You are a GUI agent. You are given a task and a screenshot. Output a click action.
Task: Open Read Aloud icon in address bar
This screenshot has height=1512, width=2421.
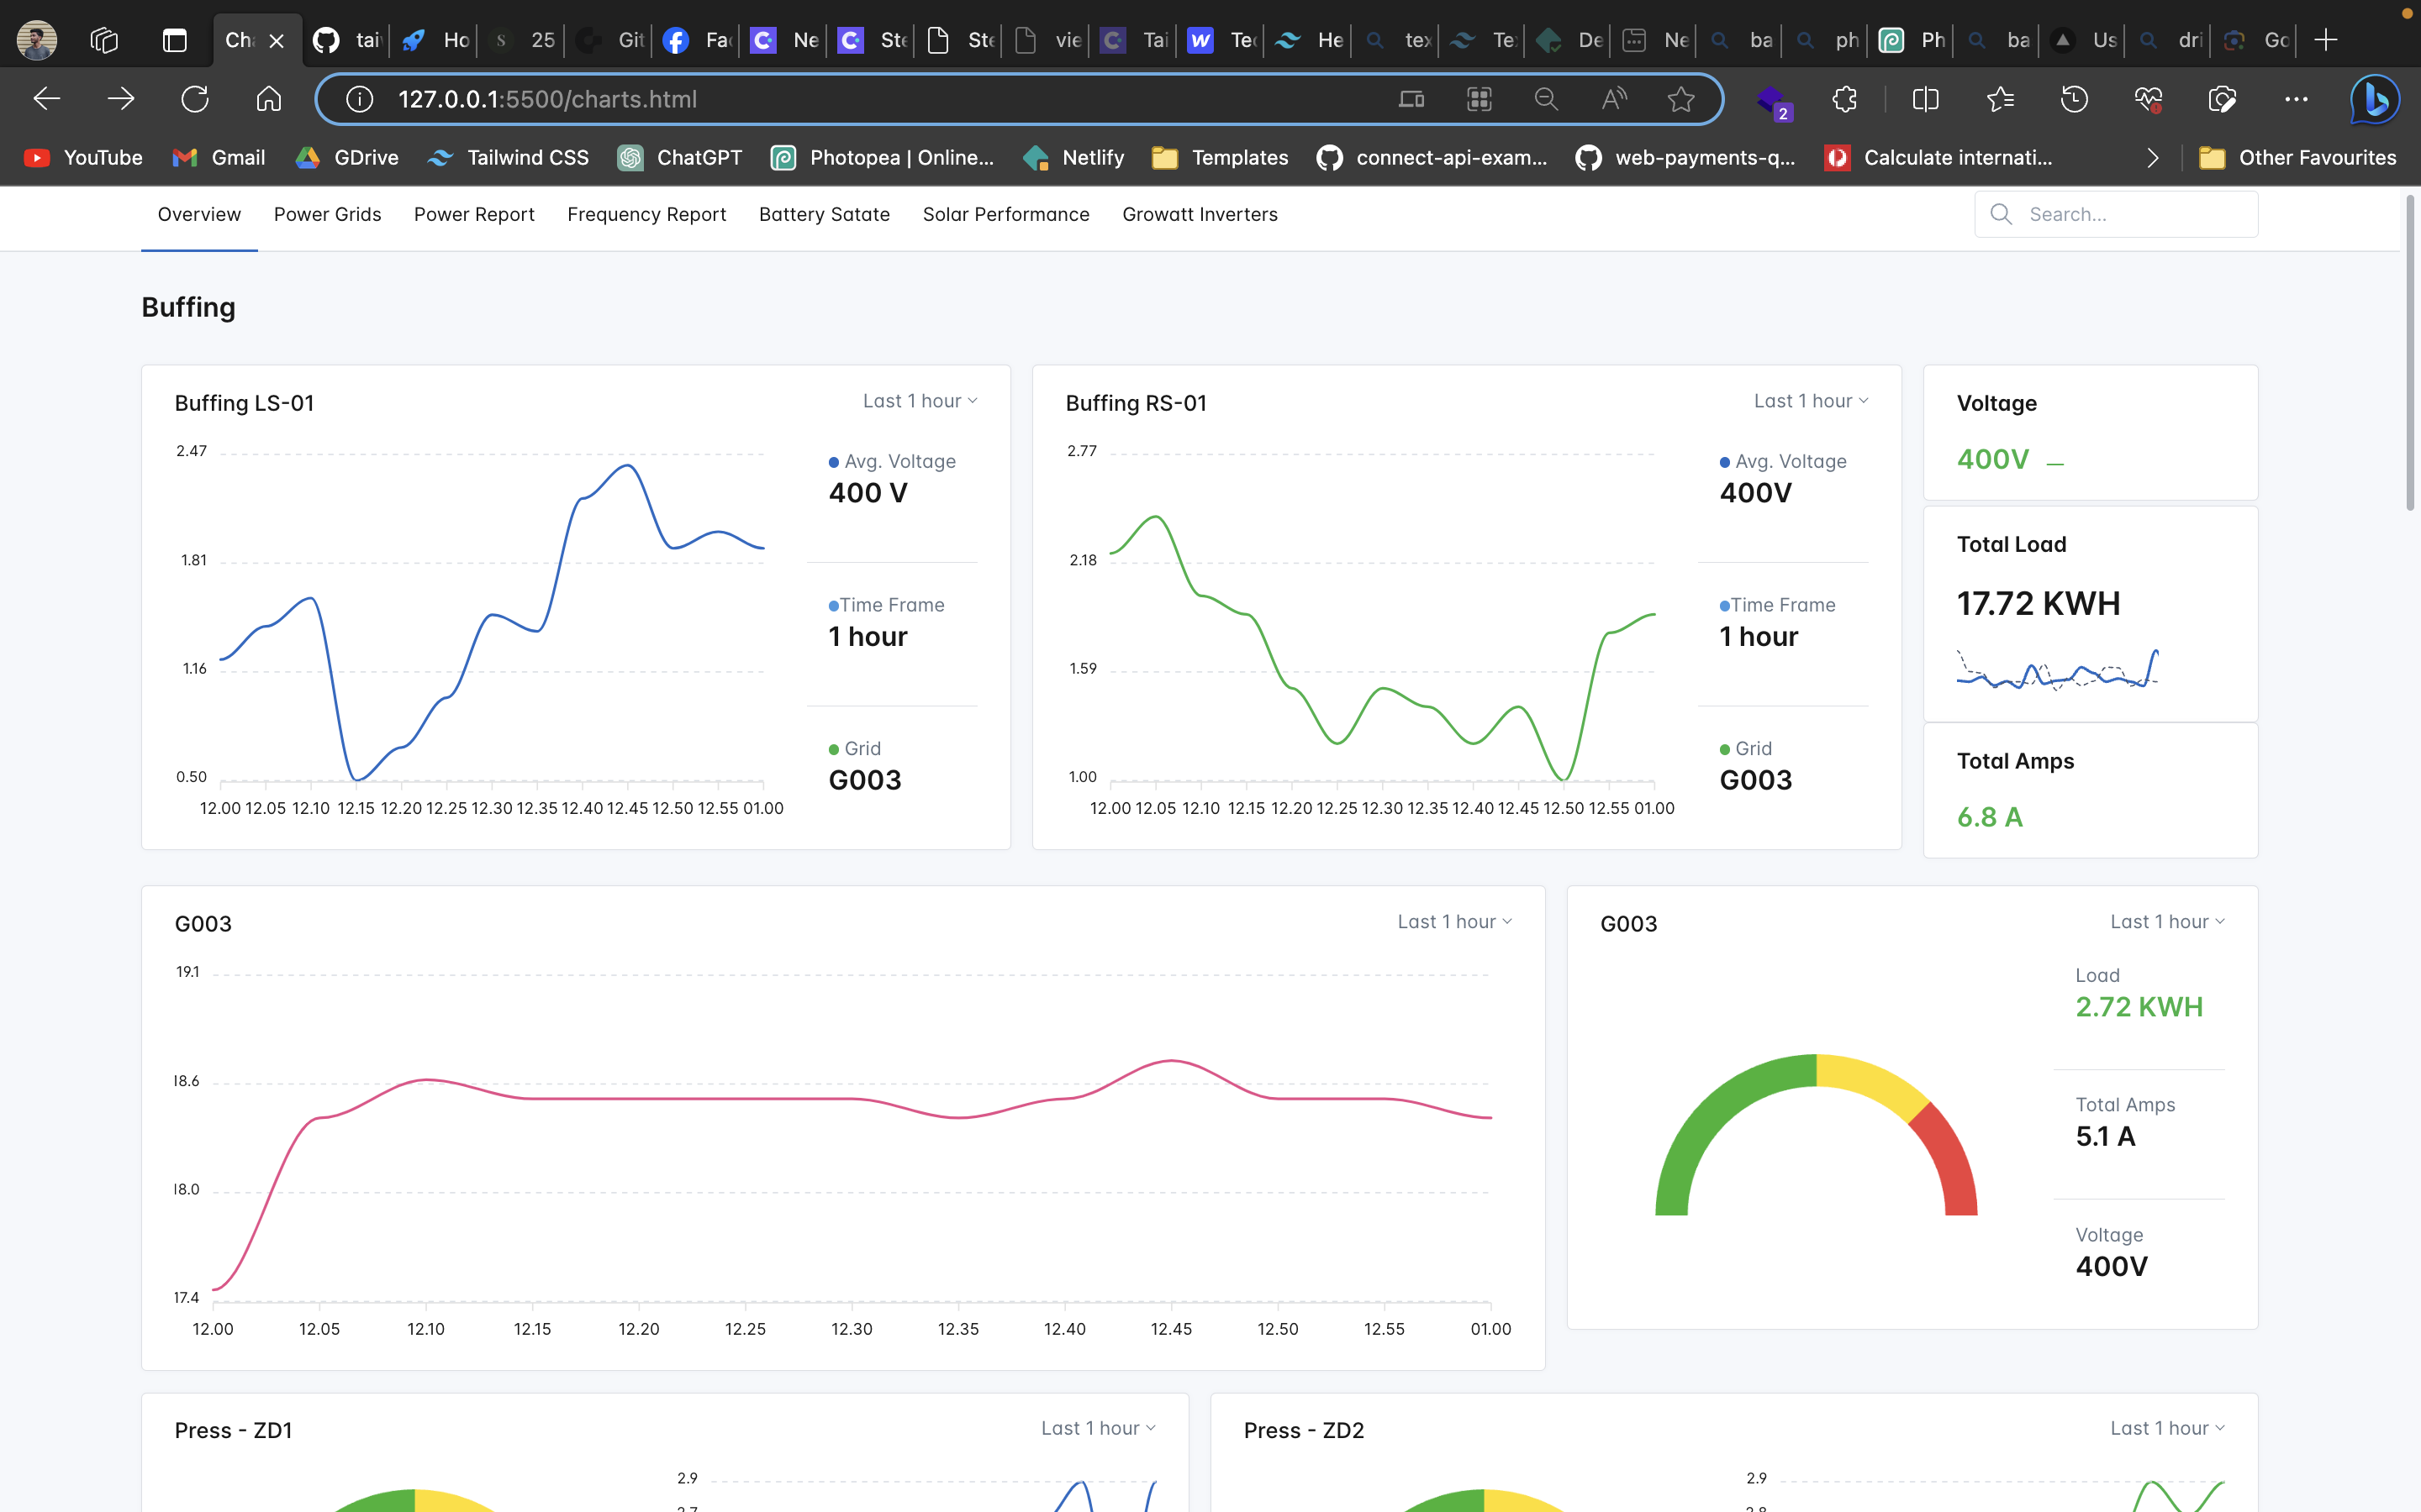point(1614,99)
